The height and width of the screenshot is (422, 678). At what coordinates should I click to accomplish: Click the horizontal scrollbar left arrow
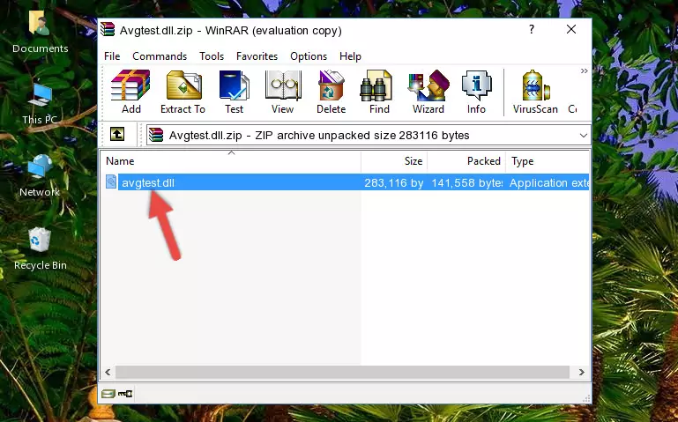pos(108,372)
